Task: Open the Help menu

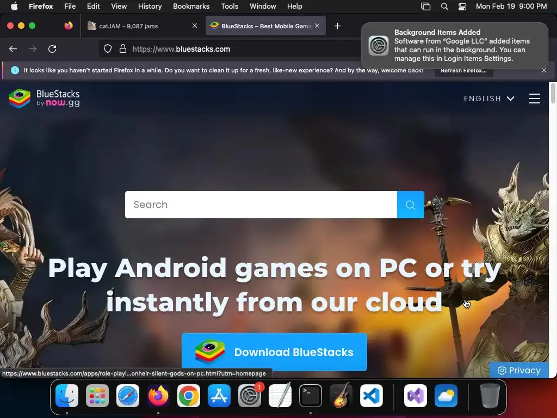Action: click(x=294, y=7)
